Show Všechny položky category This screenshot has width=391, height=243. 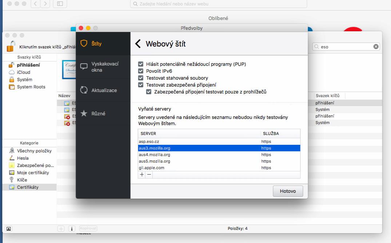29,151
